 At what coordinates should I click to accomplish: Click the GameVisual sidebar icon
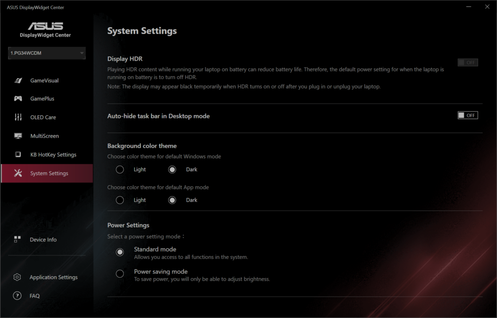point(18,81)
